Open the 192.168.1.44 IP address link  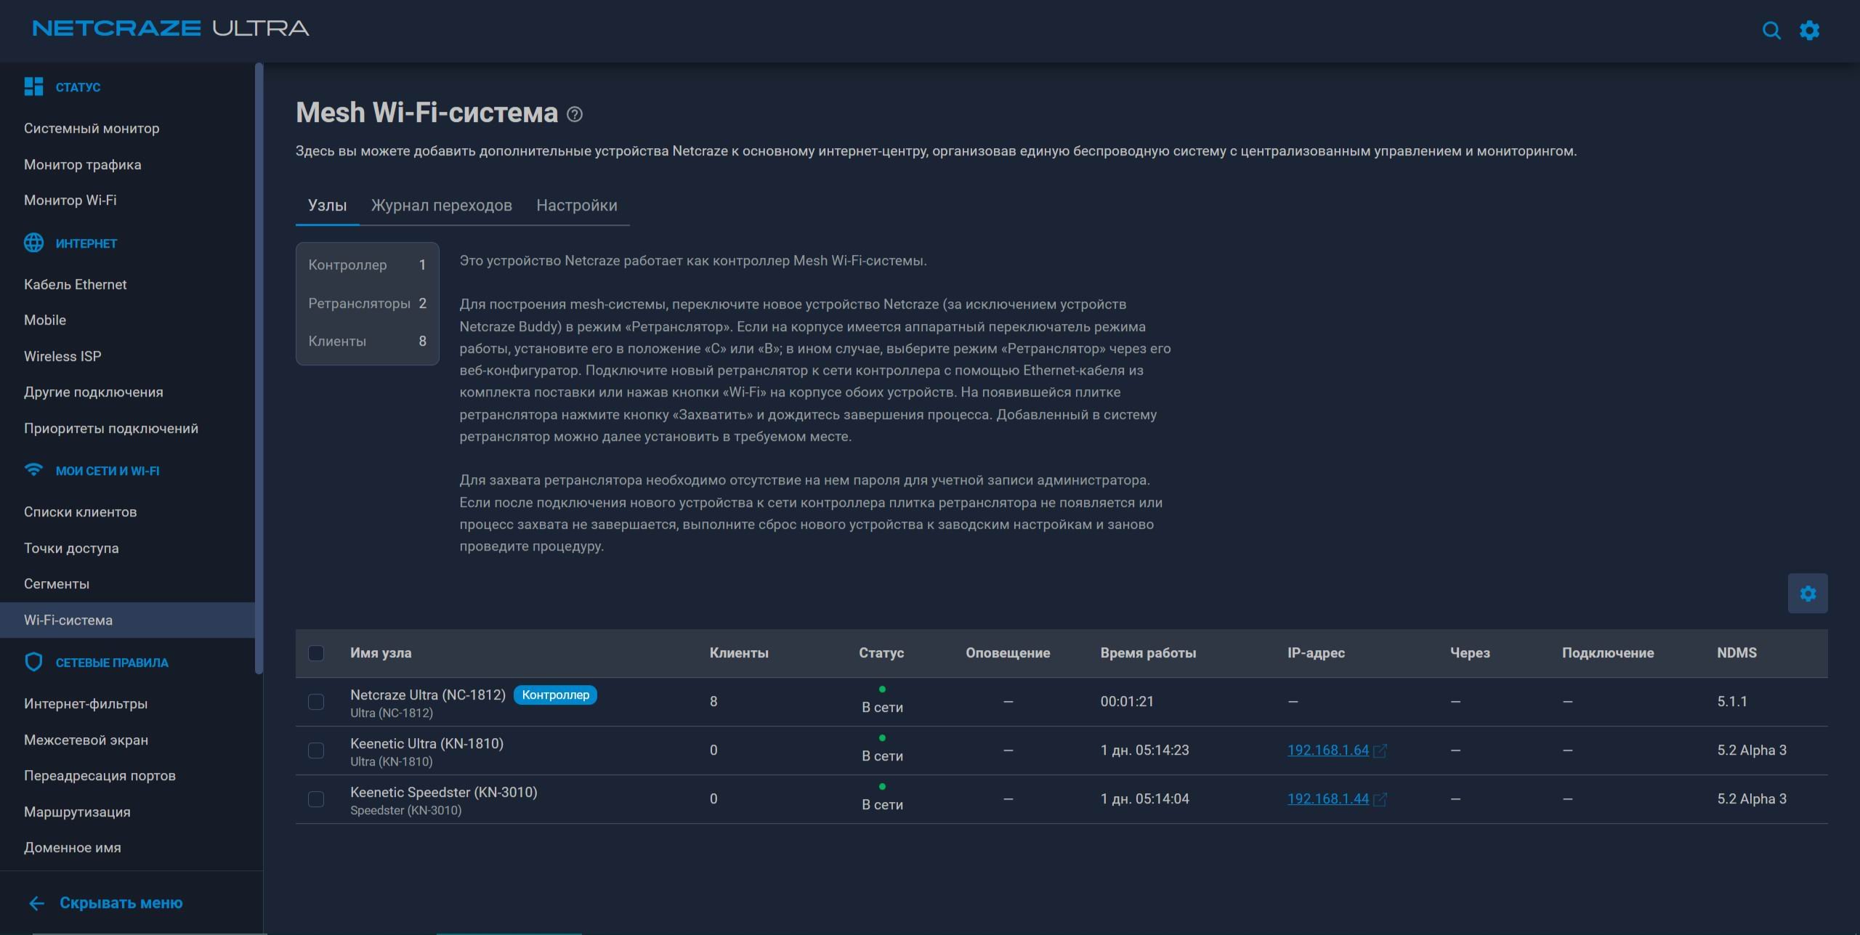click(1328, 798)
